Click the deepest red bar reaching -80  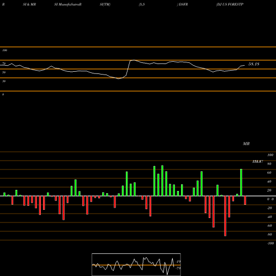[x=225, y=216]
